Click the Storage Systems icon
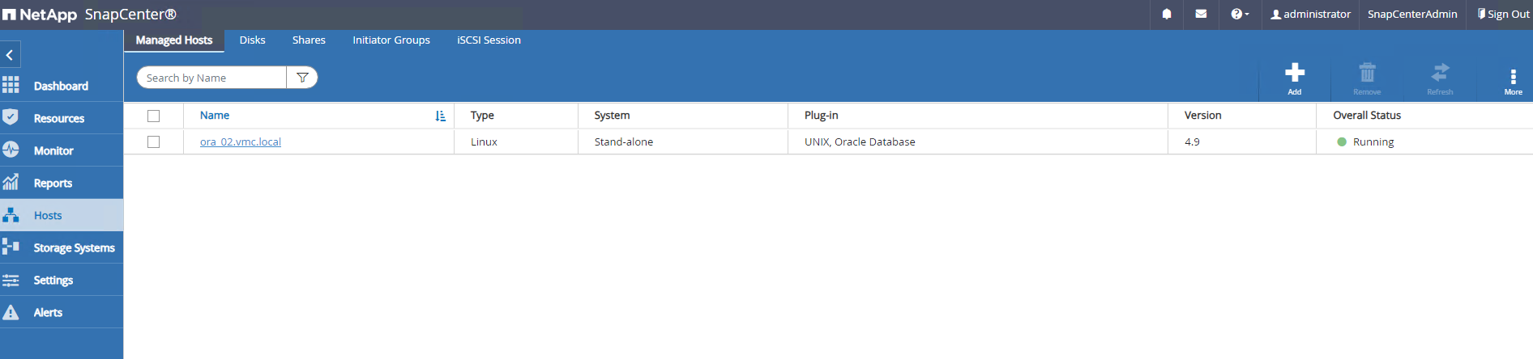1533x359 pixels. (11, 246)
